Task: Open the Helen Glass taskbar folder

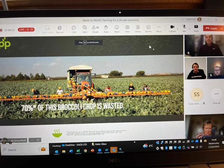Action: (99, 144)
